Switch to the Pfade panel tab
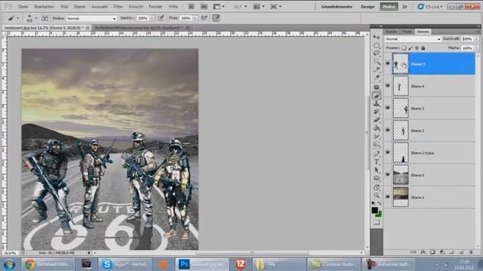 click(407, 32)
